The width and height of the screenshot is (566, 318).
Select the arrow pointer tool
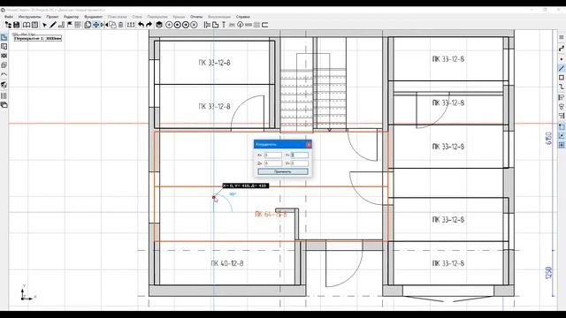pos(44,25)
